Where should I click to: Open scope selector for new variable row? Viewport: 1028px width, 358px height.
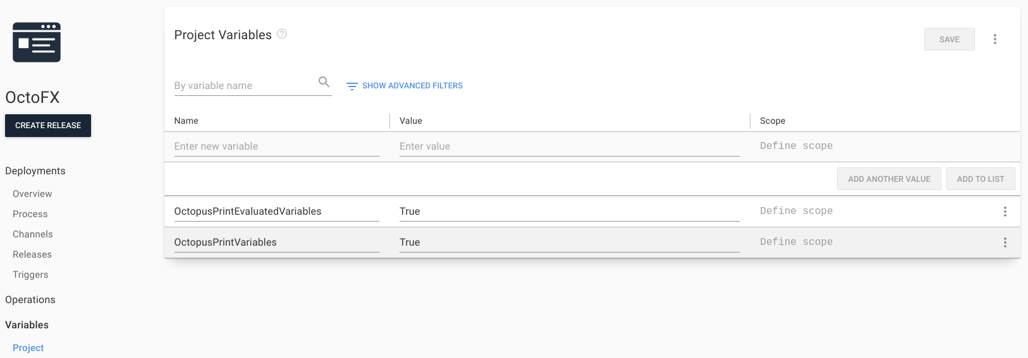(796, 146)
